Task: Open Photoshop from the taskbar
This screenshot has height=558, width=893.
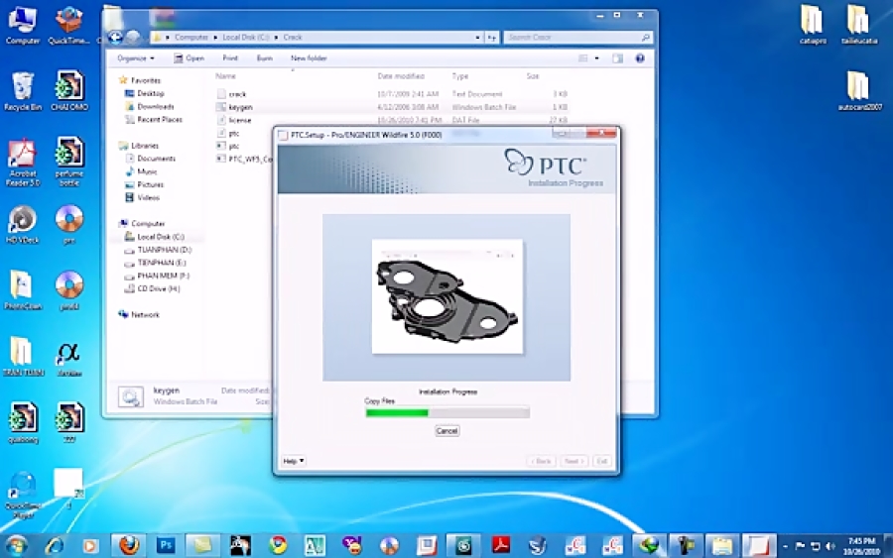Action: click(166, 545)
